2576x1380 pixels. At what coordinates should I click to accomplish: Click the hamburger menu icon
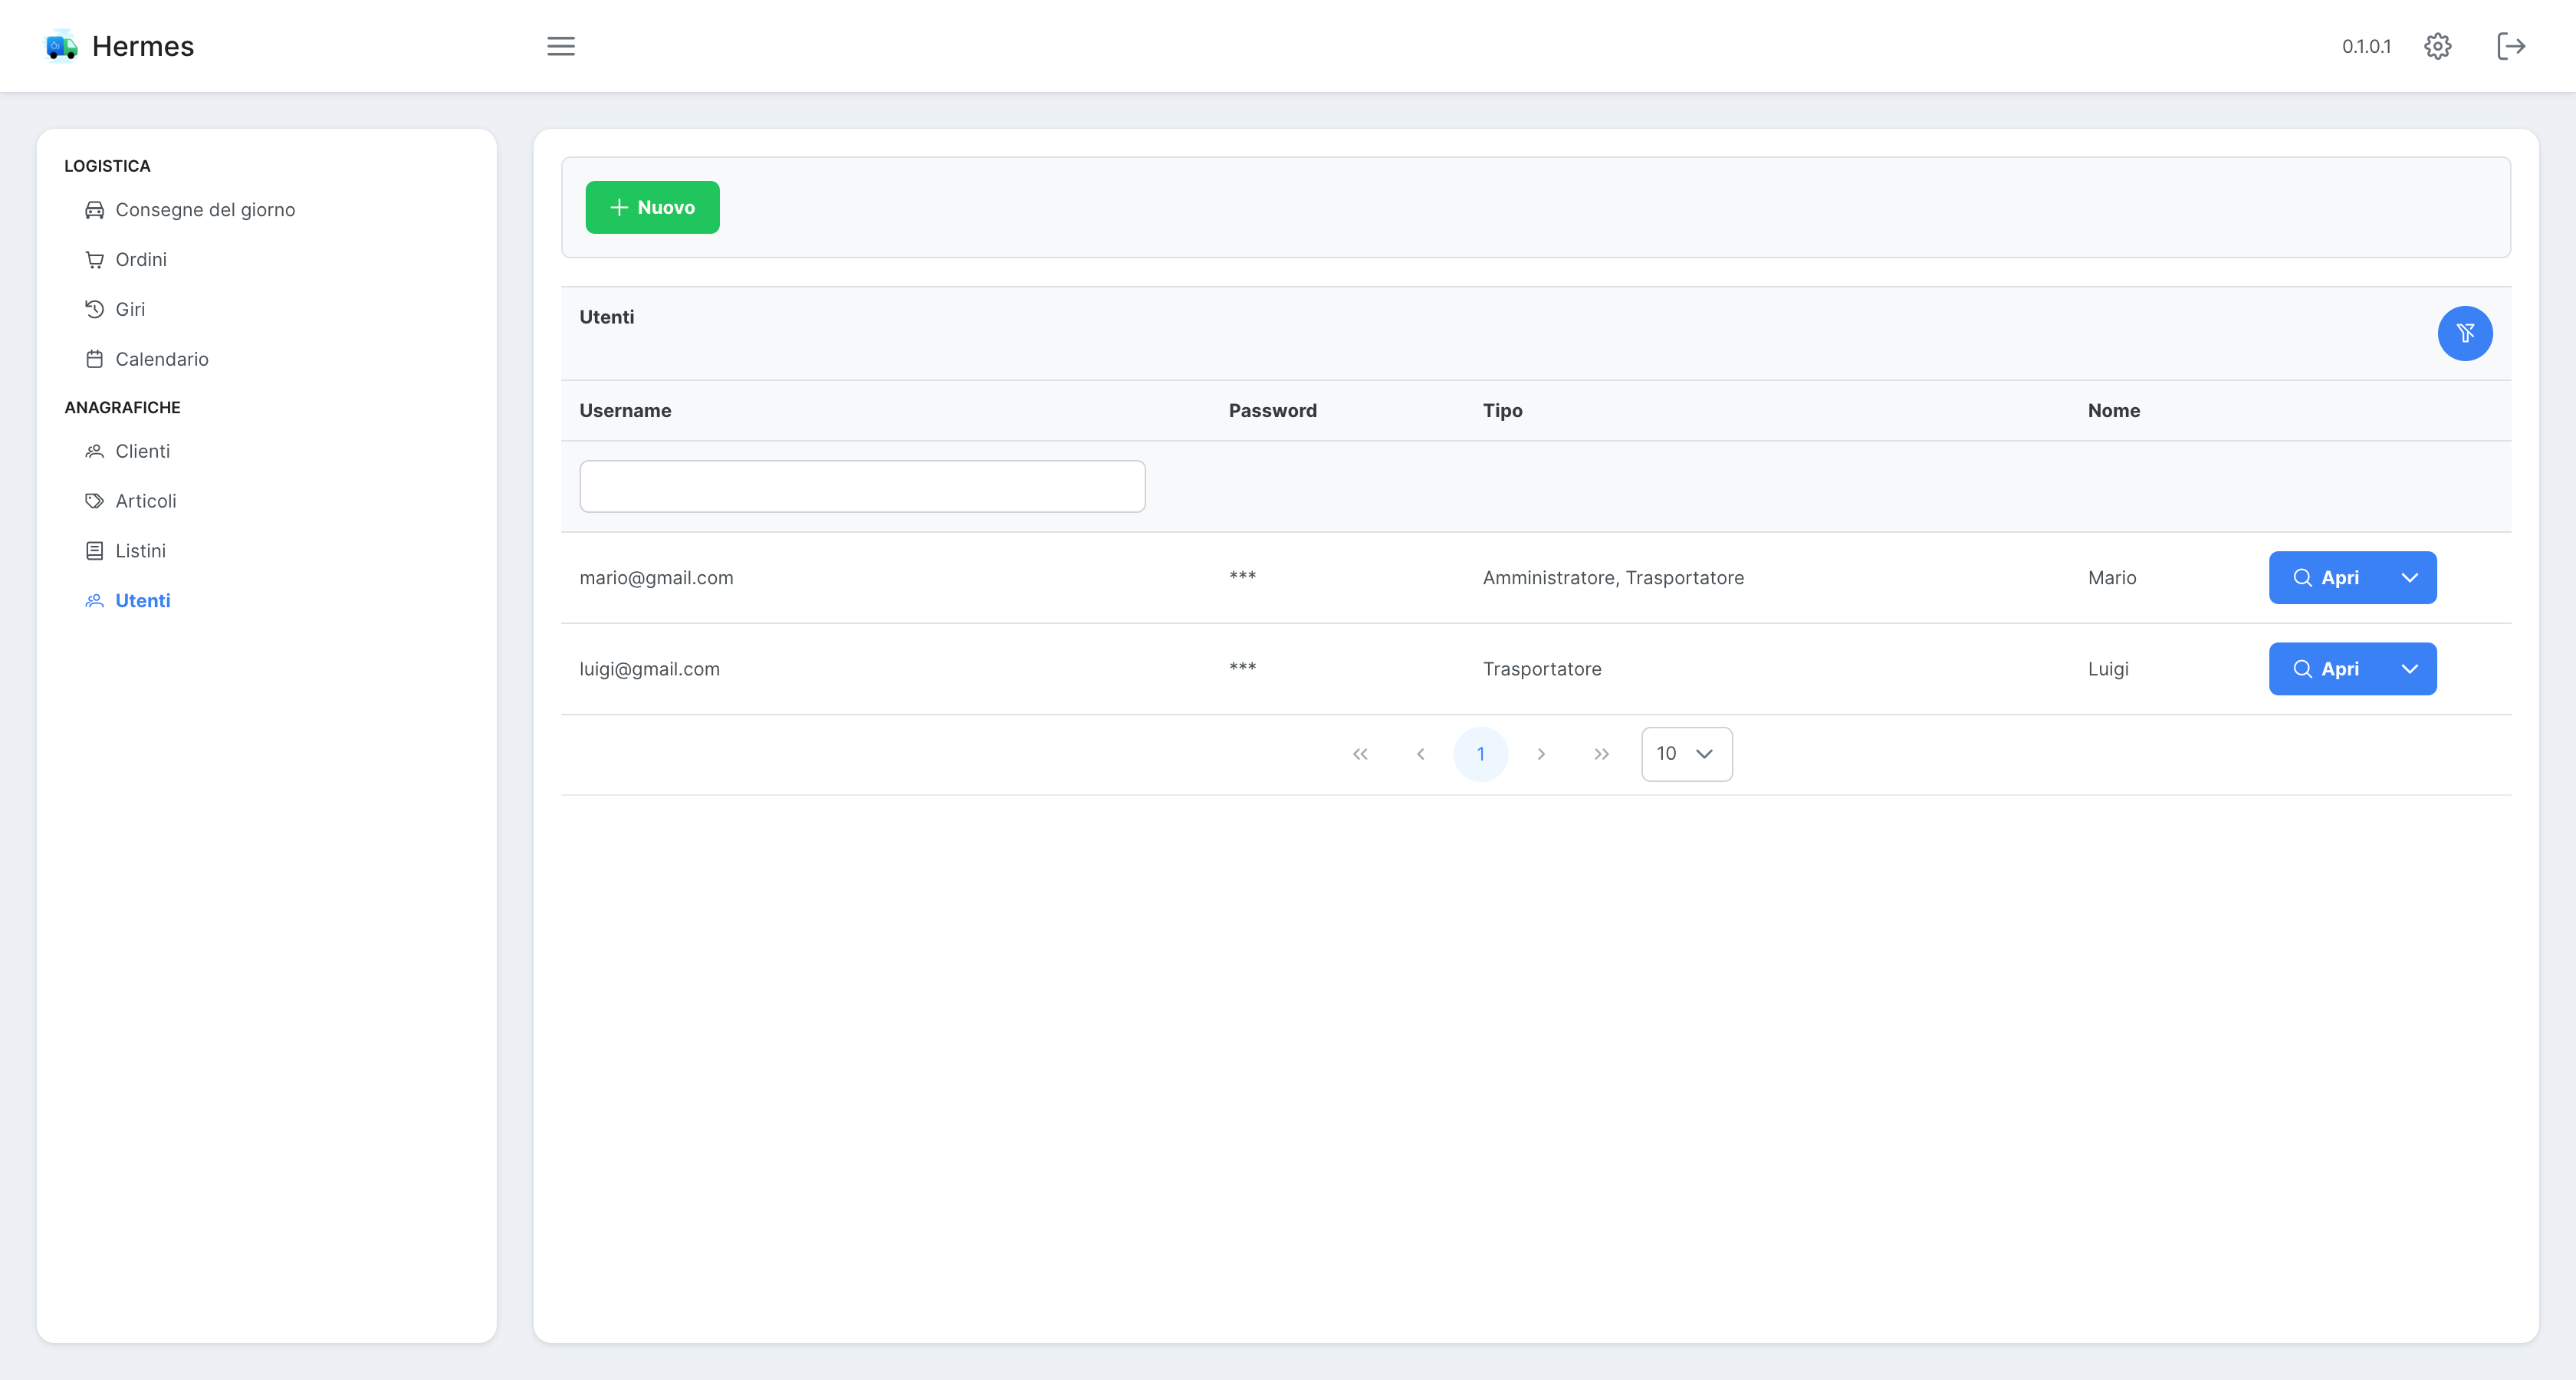(x=561, y=46)
